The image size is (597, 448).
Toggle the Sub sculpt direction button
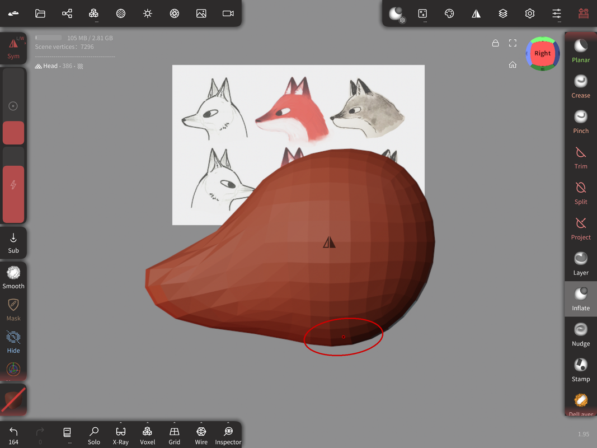tap(13, 242)
